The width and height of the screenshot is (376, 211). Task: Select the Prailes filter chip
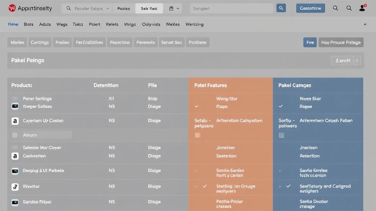pos(62,42)
